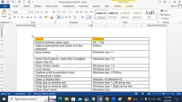Click the Save icon in the quick access toolbar

pos(8,2)
